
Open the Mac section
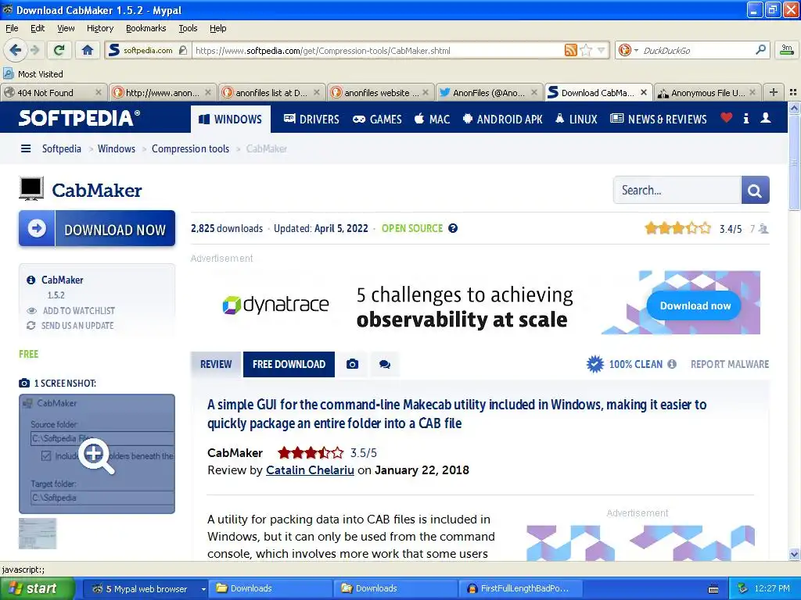click(432, 120)
